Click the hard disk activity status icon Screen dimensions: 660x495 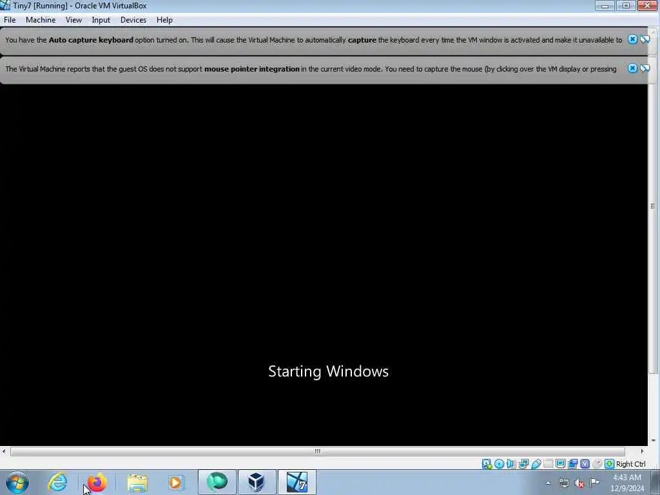tap(487, 464)
